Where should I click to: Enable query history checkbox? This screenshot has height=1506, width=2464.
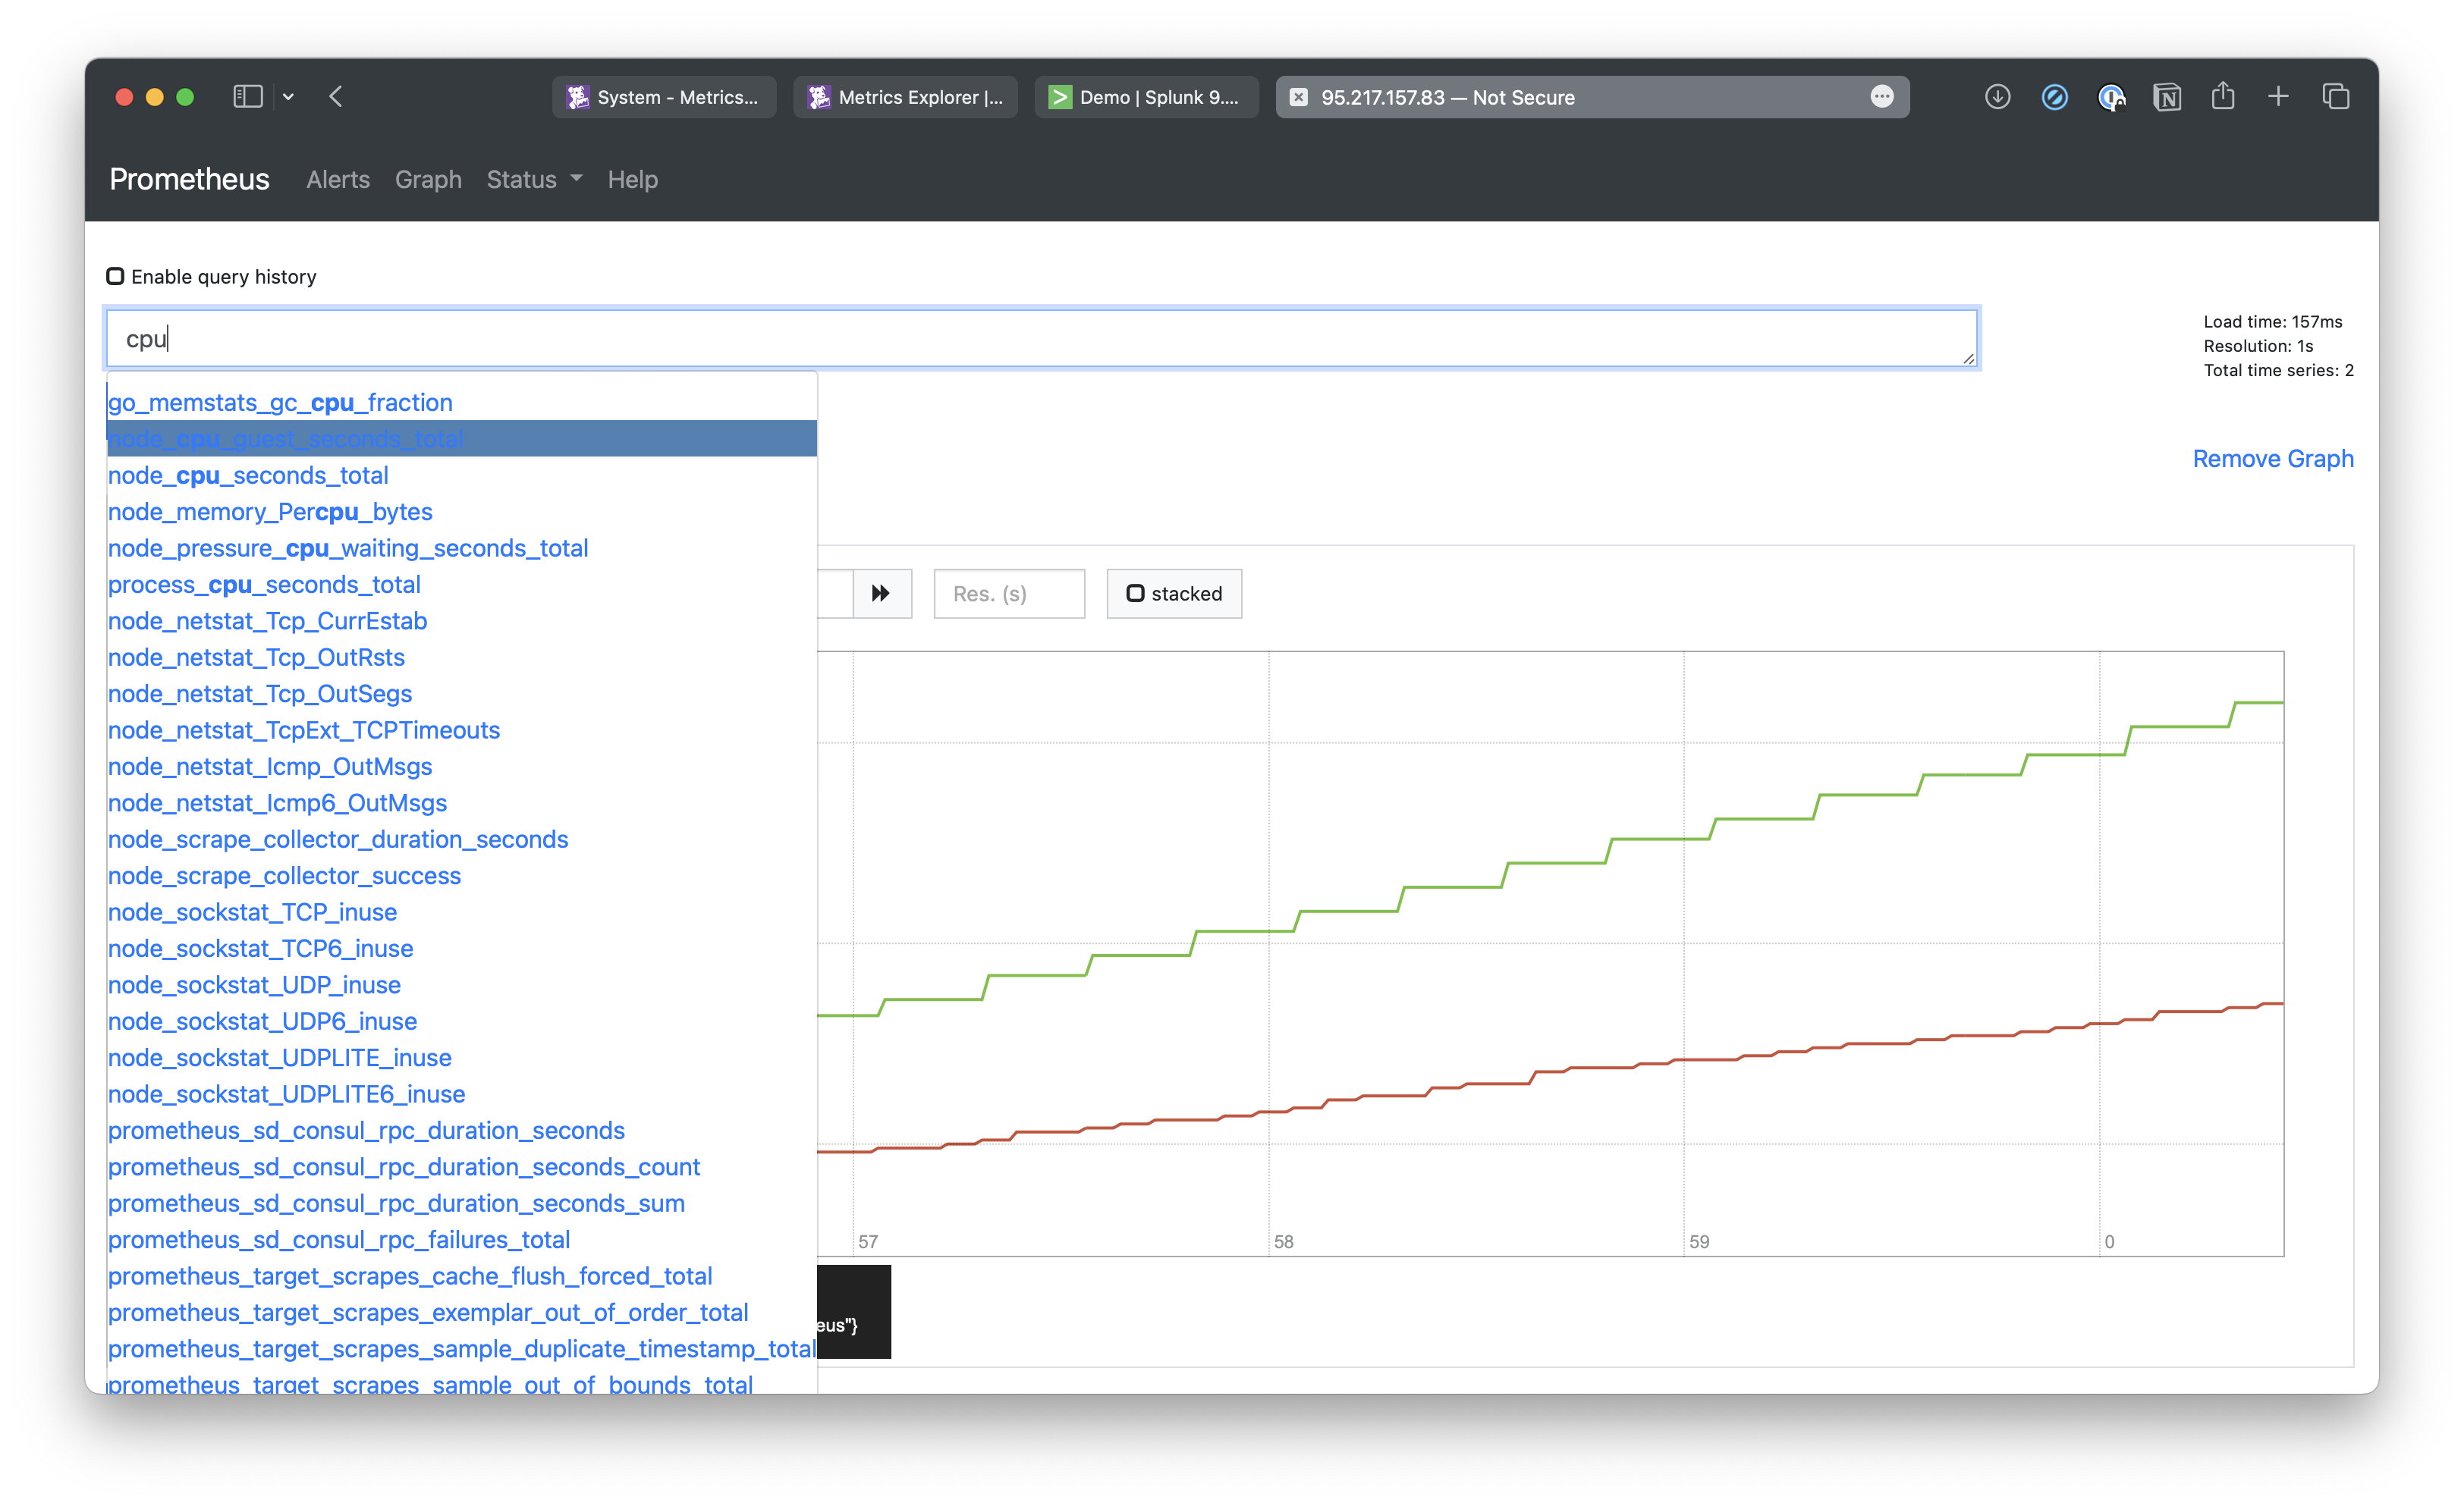click(116, 276)
